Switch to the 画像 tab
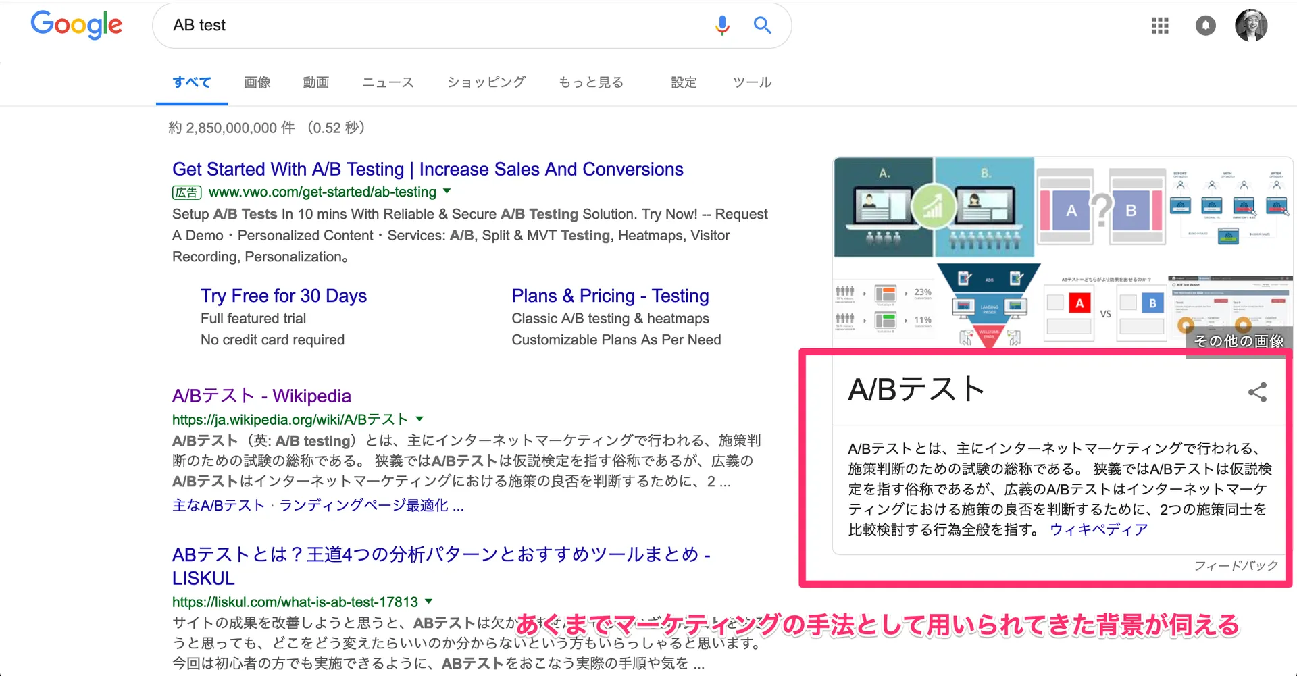 tap(257, 82)
